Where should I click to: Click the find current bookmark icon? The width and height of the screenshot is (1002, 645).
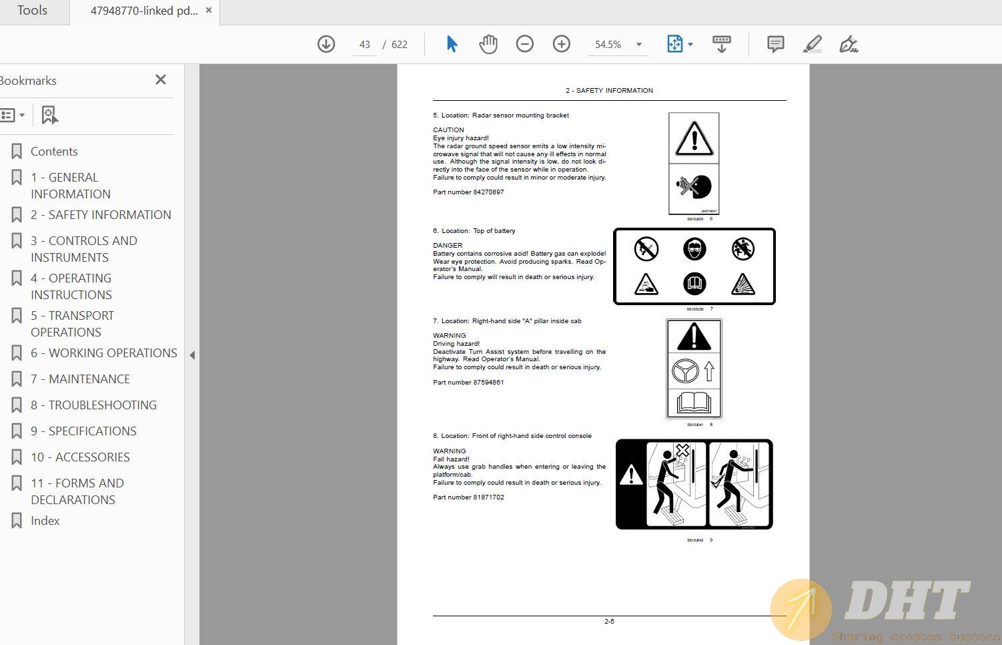pos(49,115)
